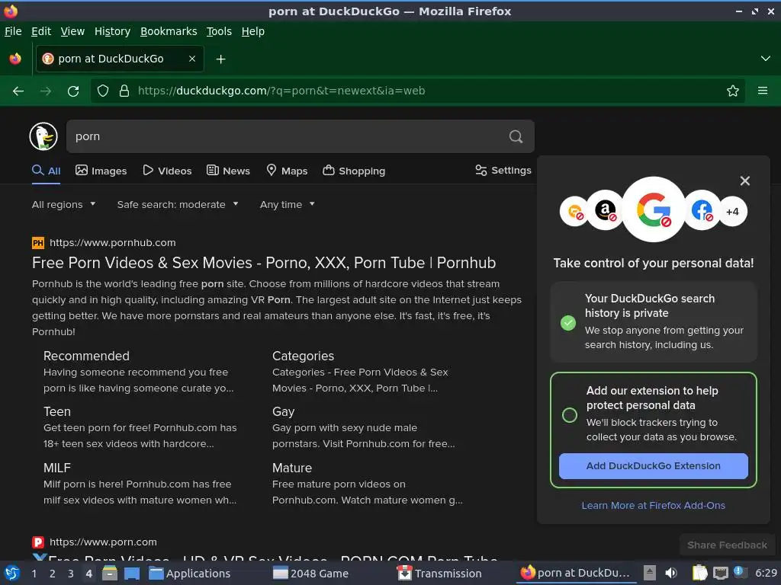Screen dimensions: 781x585
Task: Switch to workspace 4 in the taskbar
Action: pyautogui.click(x=88, y=574)
